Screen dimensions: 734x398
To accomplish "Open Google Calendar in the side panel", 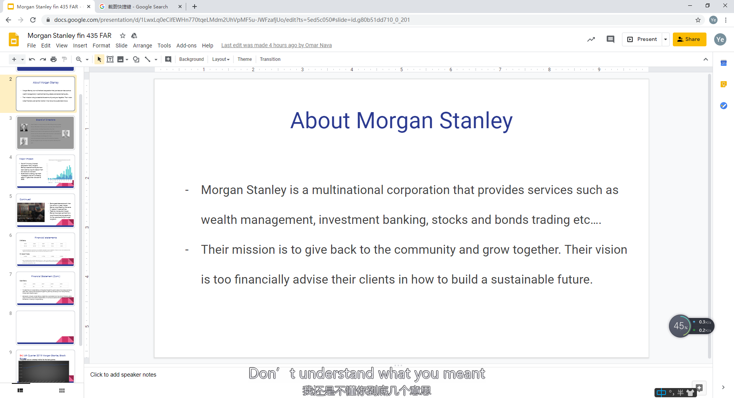I will click(724, 63).
